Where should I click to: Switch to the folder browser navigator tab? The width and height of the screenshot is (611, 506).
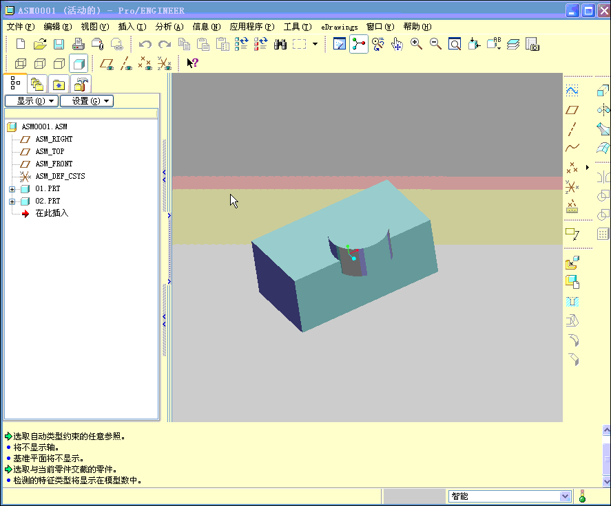click(37, 84)
